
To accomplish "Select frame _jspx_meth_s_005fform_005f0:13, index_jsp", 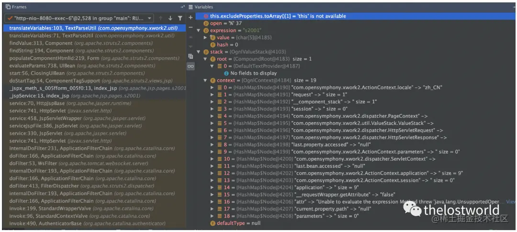I will click(95, 88).
